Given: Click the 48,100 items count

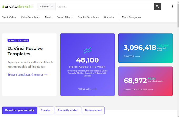Looking at the screenshot, I should pos(87,60).
